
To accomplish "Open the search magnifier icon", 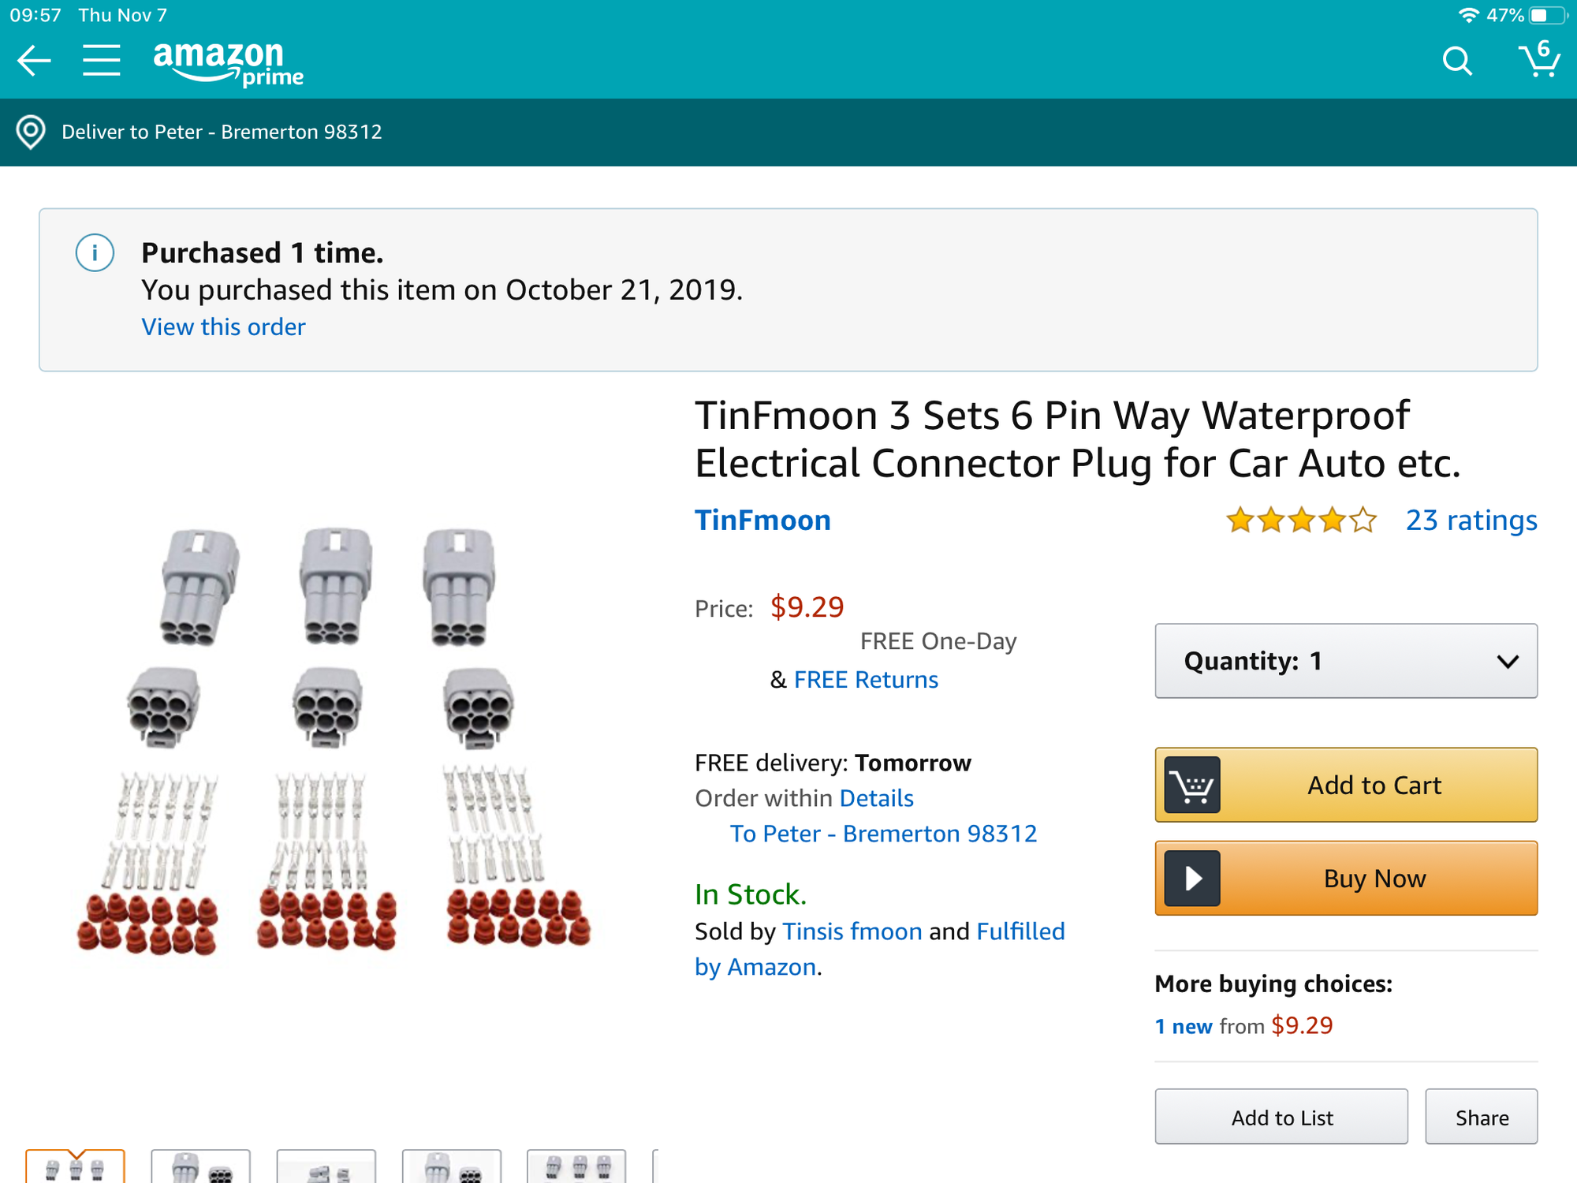I will click(1457, 61).
